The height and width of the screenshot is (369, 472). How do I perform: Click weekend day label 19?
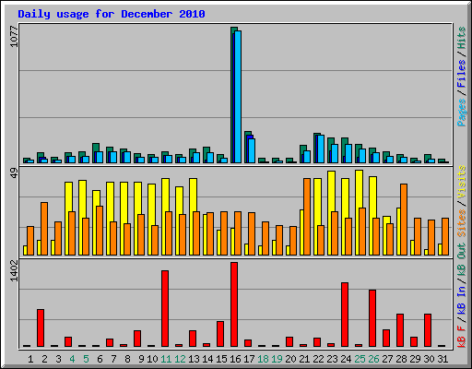tap(277, 359)
